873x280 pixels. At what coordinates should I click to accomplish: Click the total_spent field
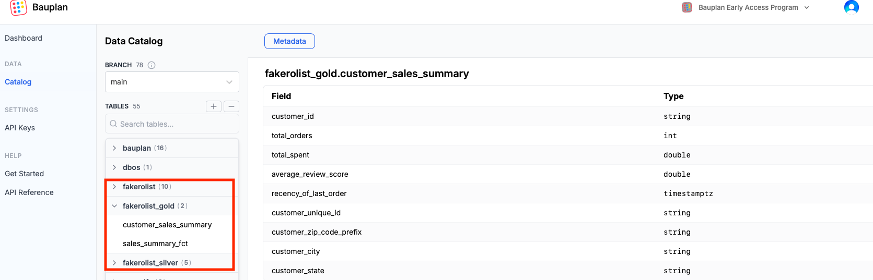[290, 155]
